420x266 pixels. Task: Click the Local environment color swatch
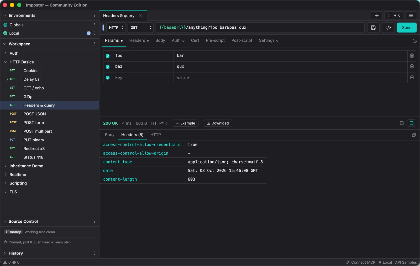[x=89, y=33]
